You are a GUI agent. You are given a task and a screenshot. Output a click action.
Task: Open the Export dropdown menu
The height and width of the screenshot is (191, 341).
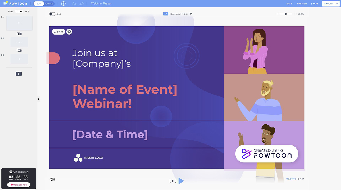point(330,4)
